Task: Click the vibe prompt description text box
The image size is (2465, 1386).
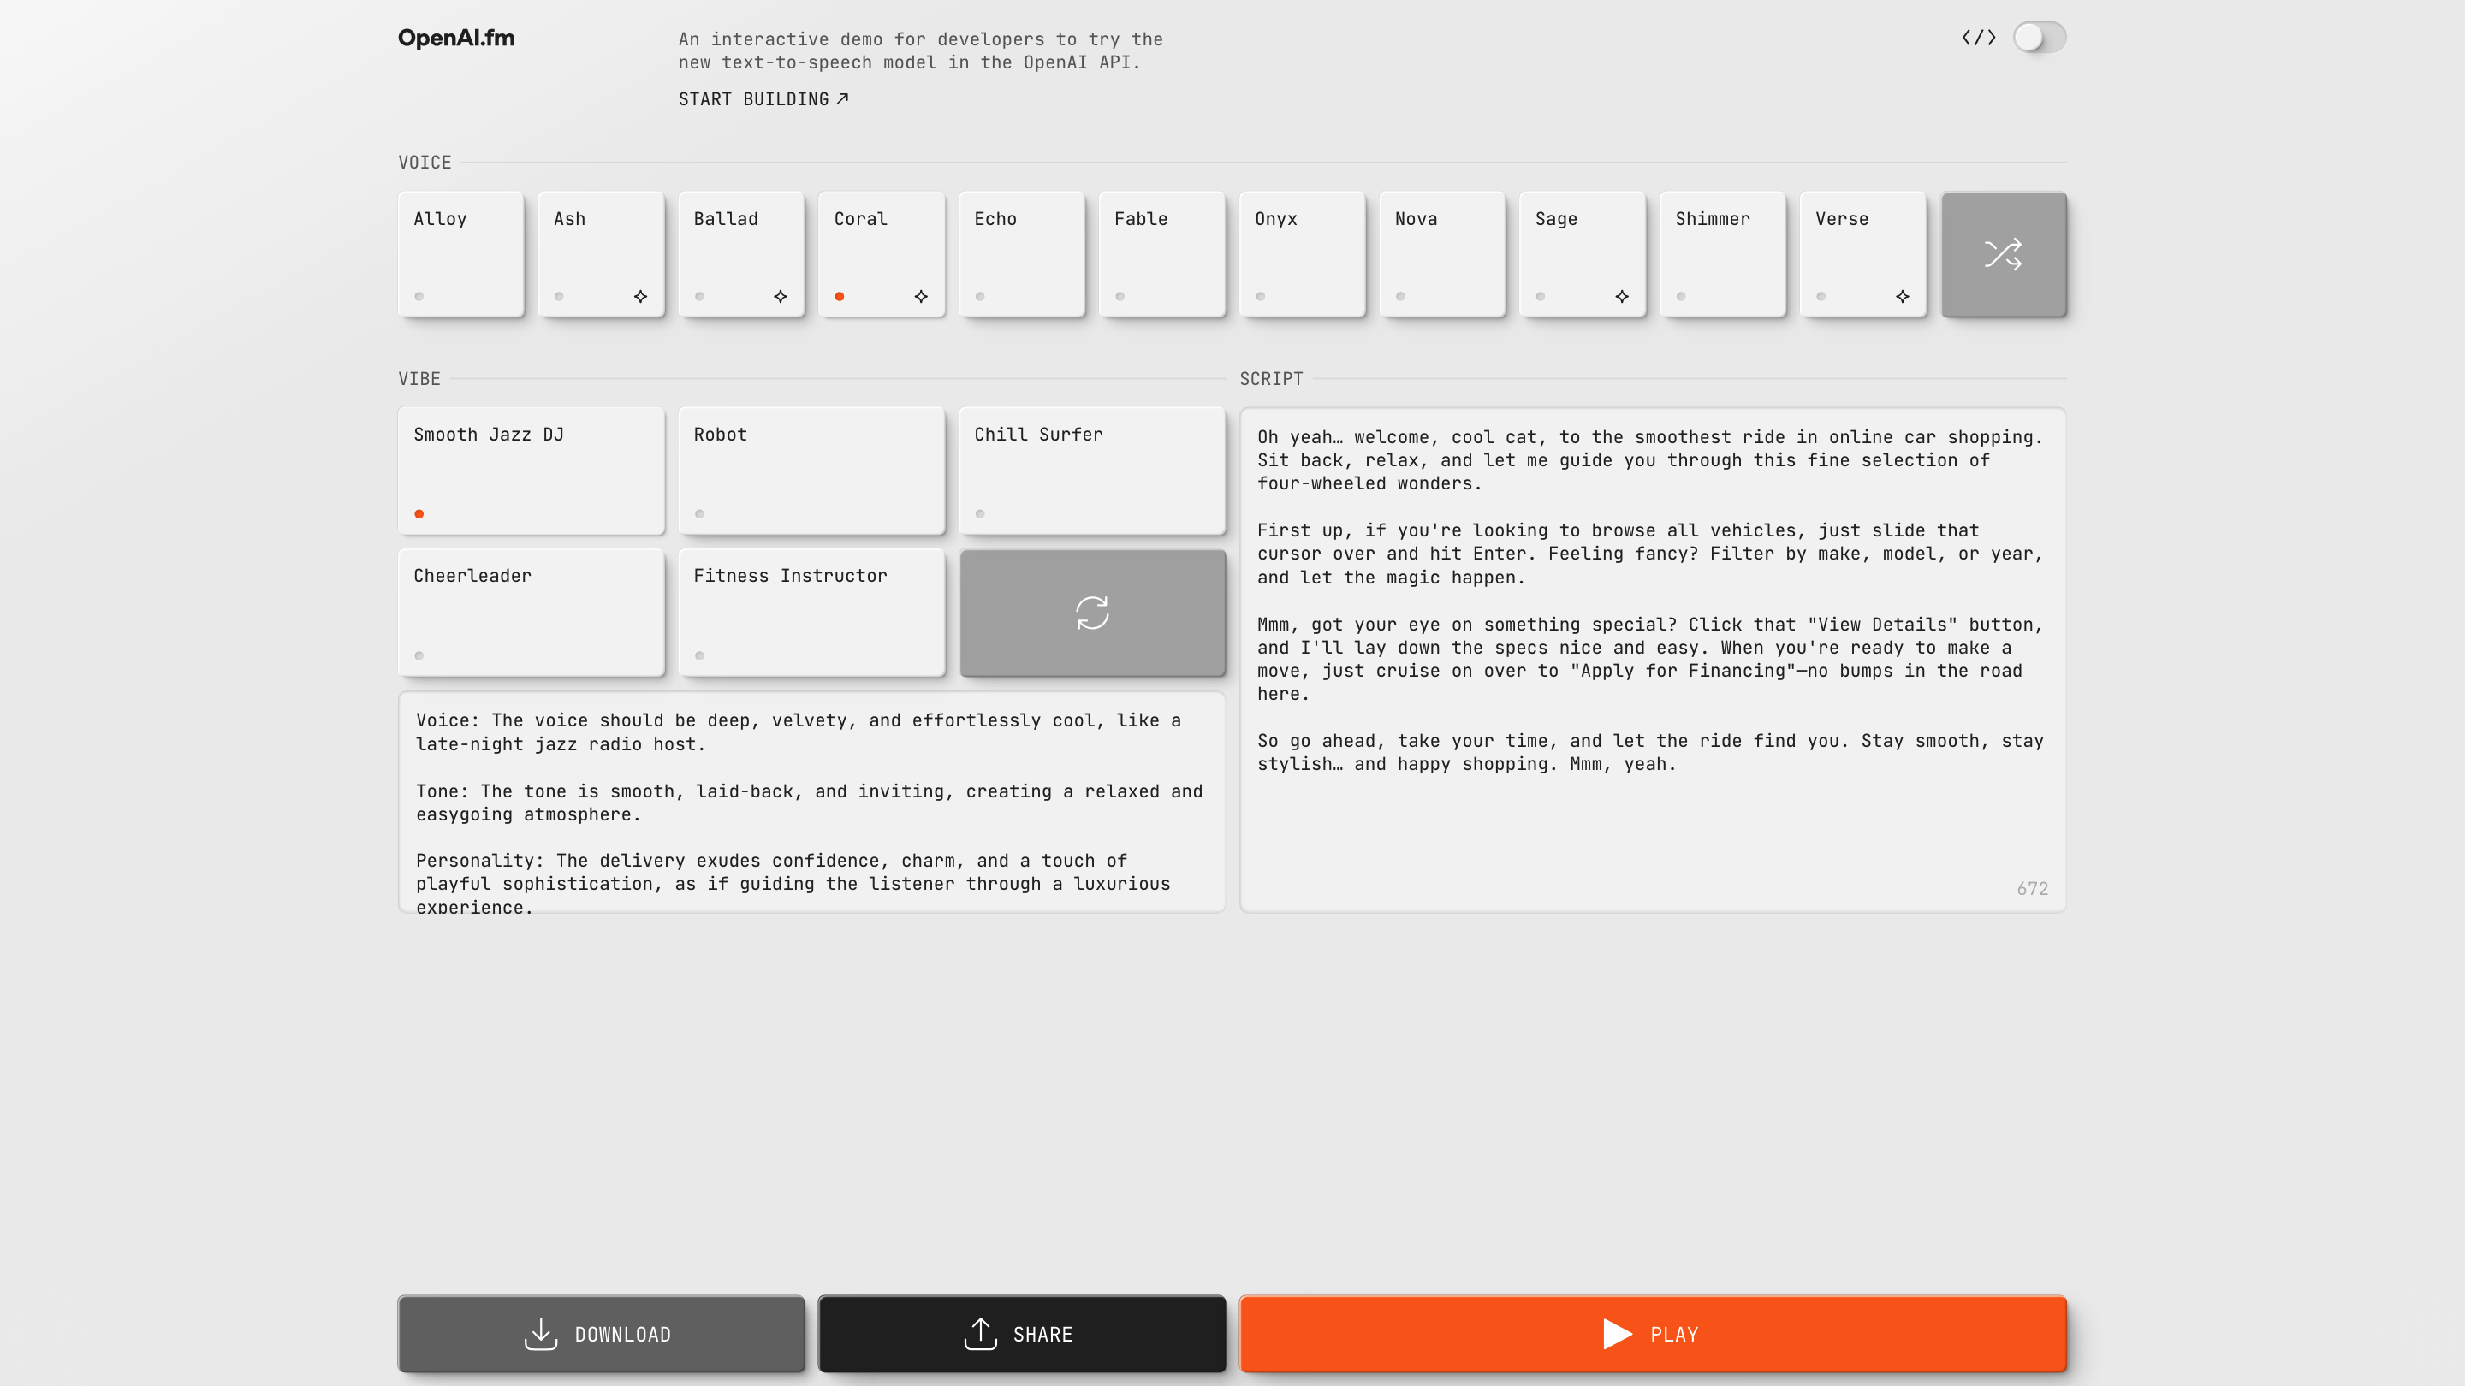Action: click(x=811, y=802)
